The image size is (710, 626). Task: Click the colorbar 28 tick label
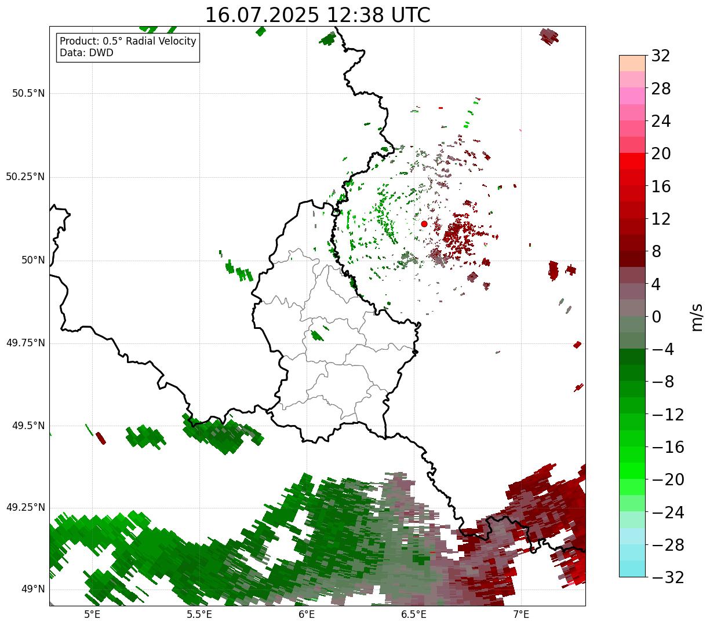pos(661,89)
